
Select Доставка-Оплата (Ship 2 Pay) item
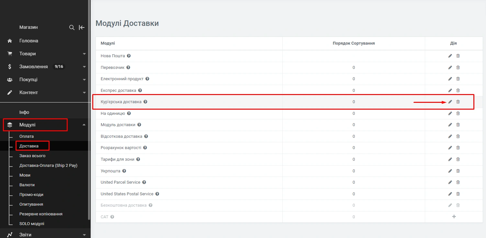[x=48, y=166]
